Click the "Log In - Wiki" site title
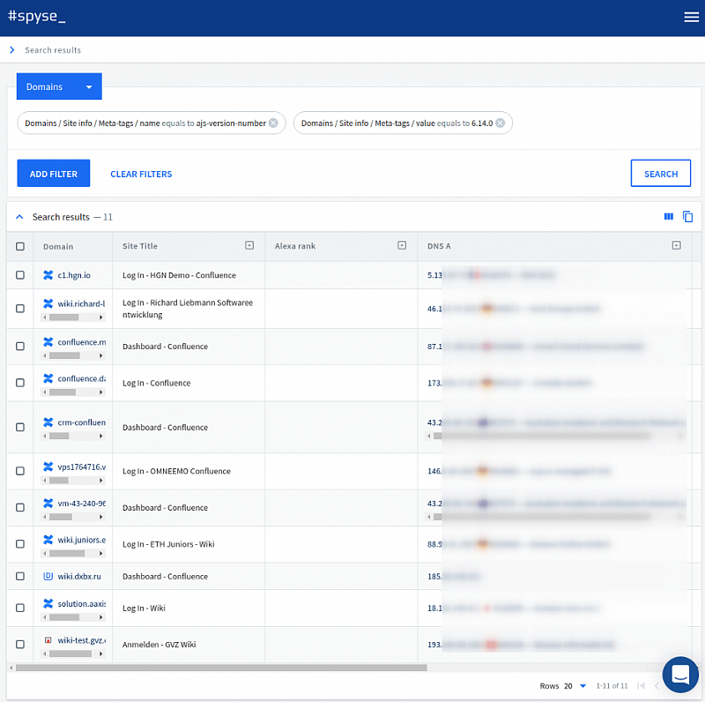705x702 pixels. pos(144,608)
